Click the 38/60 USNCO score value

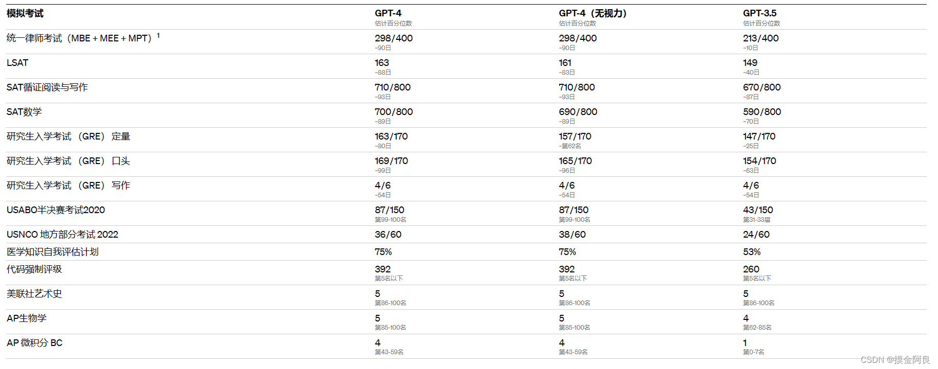(x=572, y=235)
